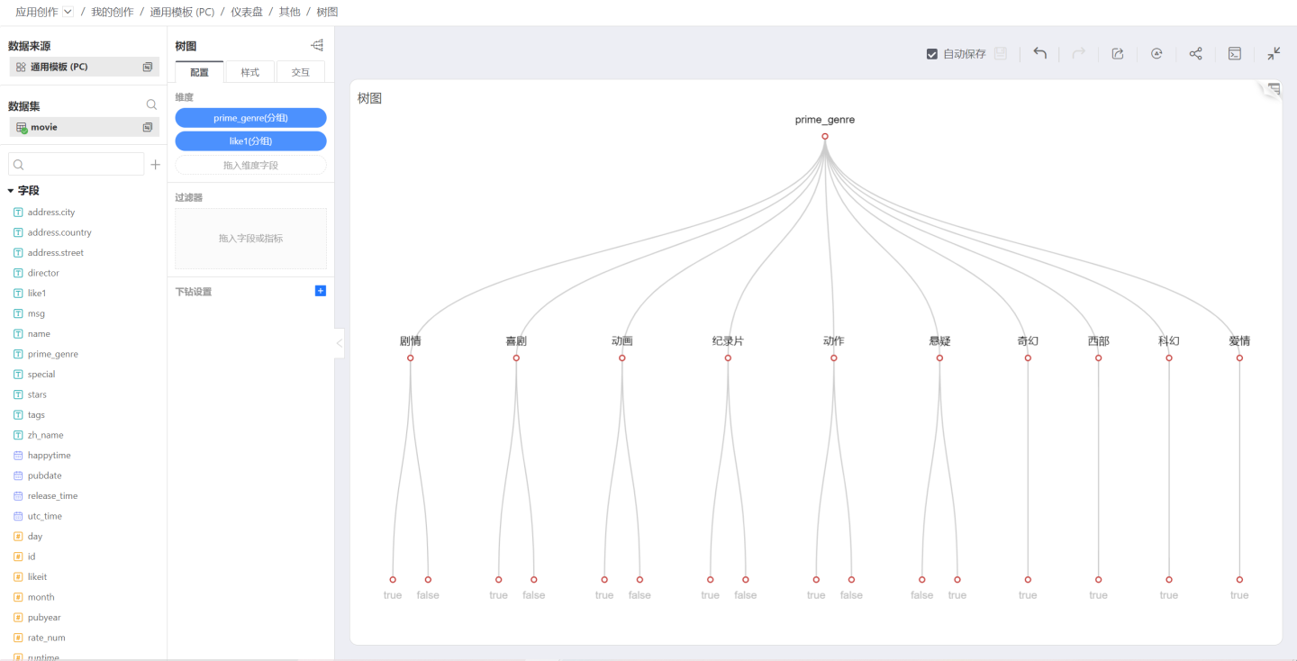Switch to the 交互 tab

tap(301, 72)
